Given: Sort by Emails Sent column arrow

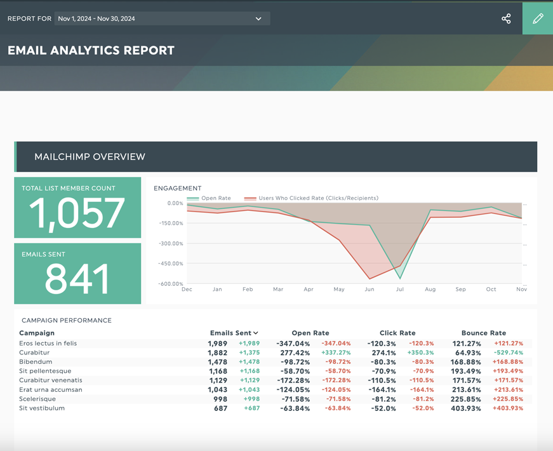Looking at the screenshot, I should [x=256, y=333].
